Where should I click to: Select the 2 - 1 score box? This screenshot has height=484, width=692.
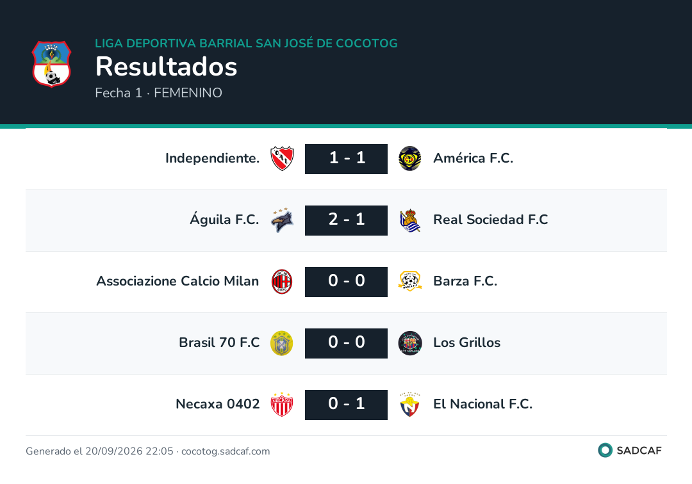click(347, 220)
